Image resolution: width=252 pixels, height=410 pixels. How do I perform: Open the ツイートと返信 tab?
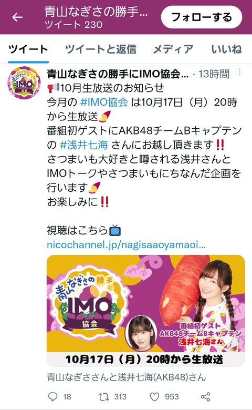[x=101, y=49]
